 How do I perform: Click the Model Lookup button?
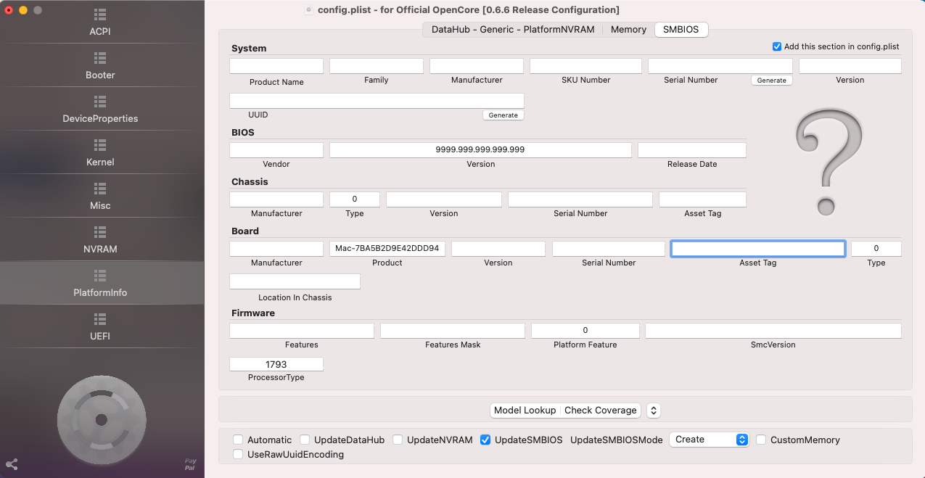(525, 411)
